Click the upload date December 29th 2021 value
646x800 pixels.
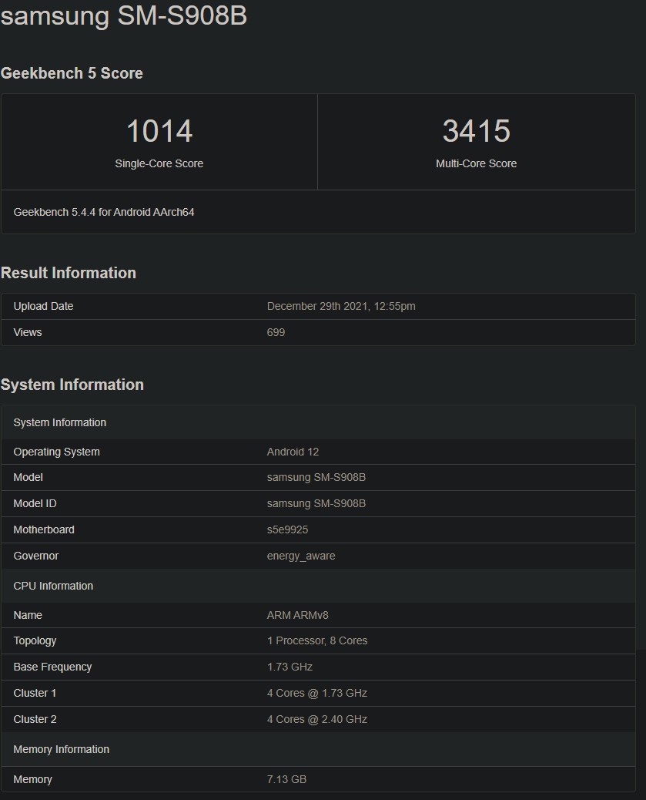(x=341, y=306)
